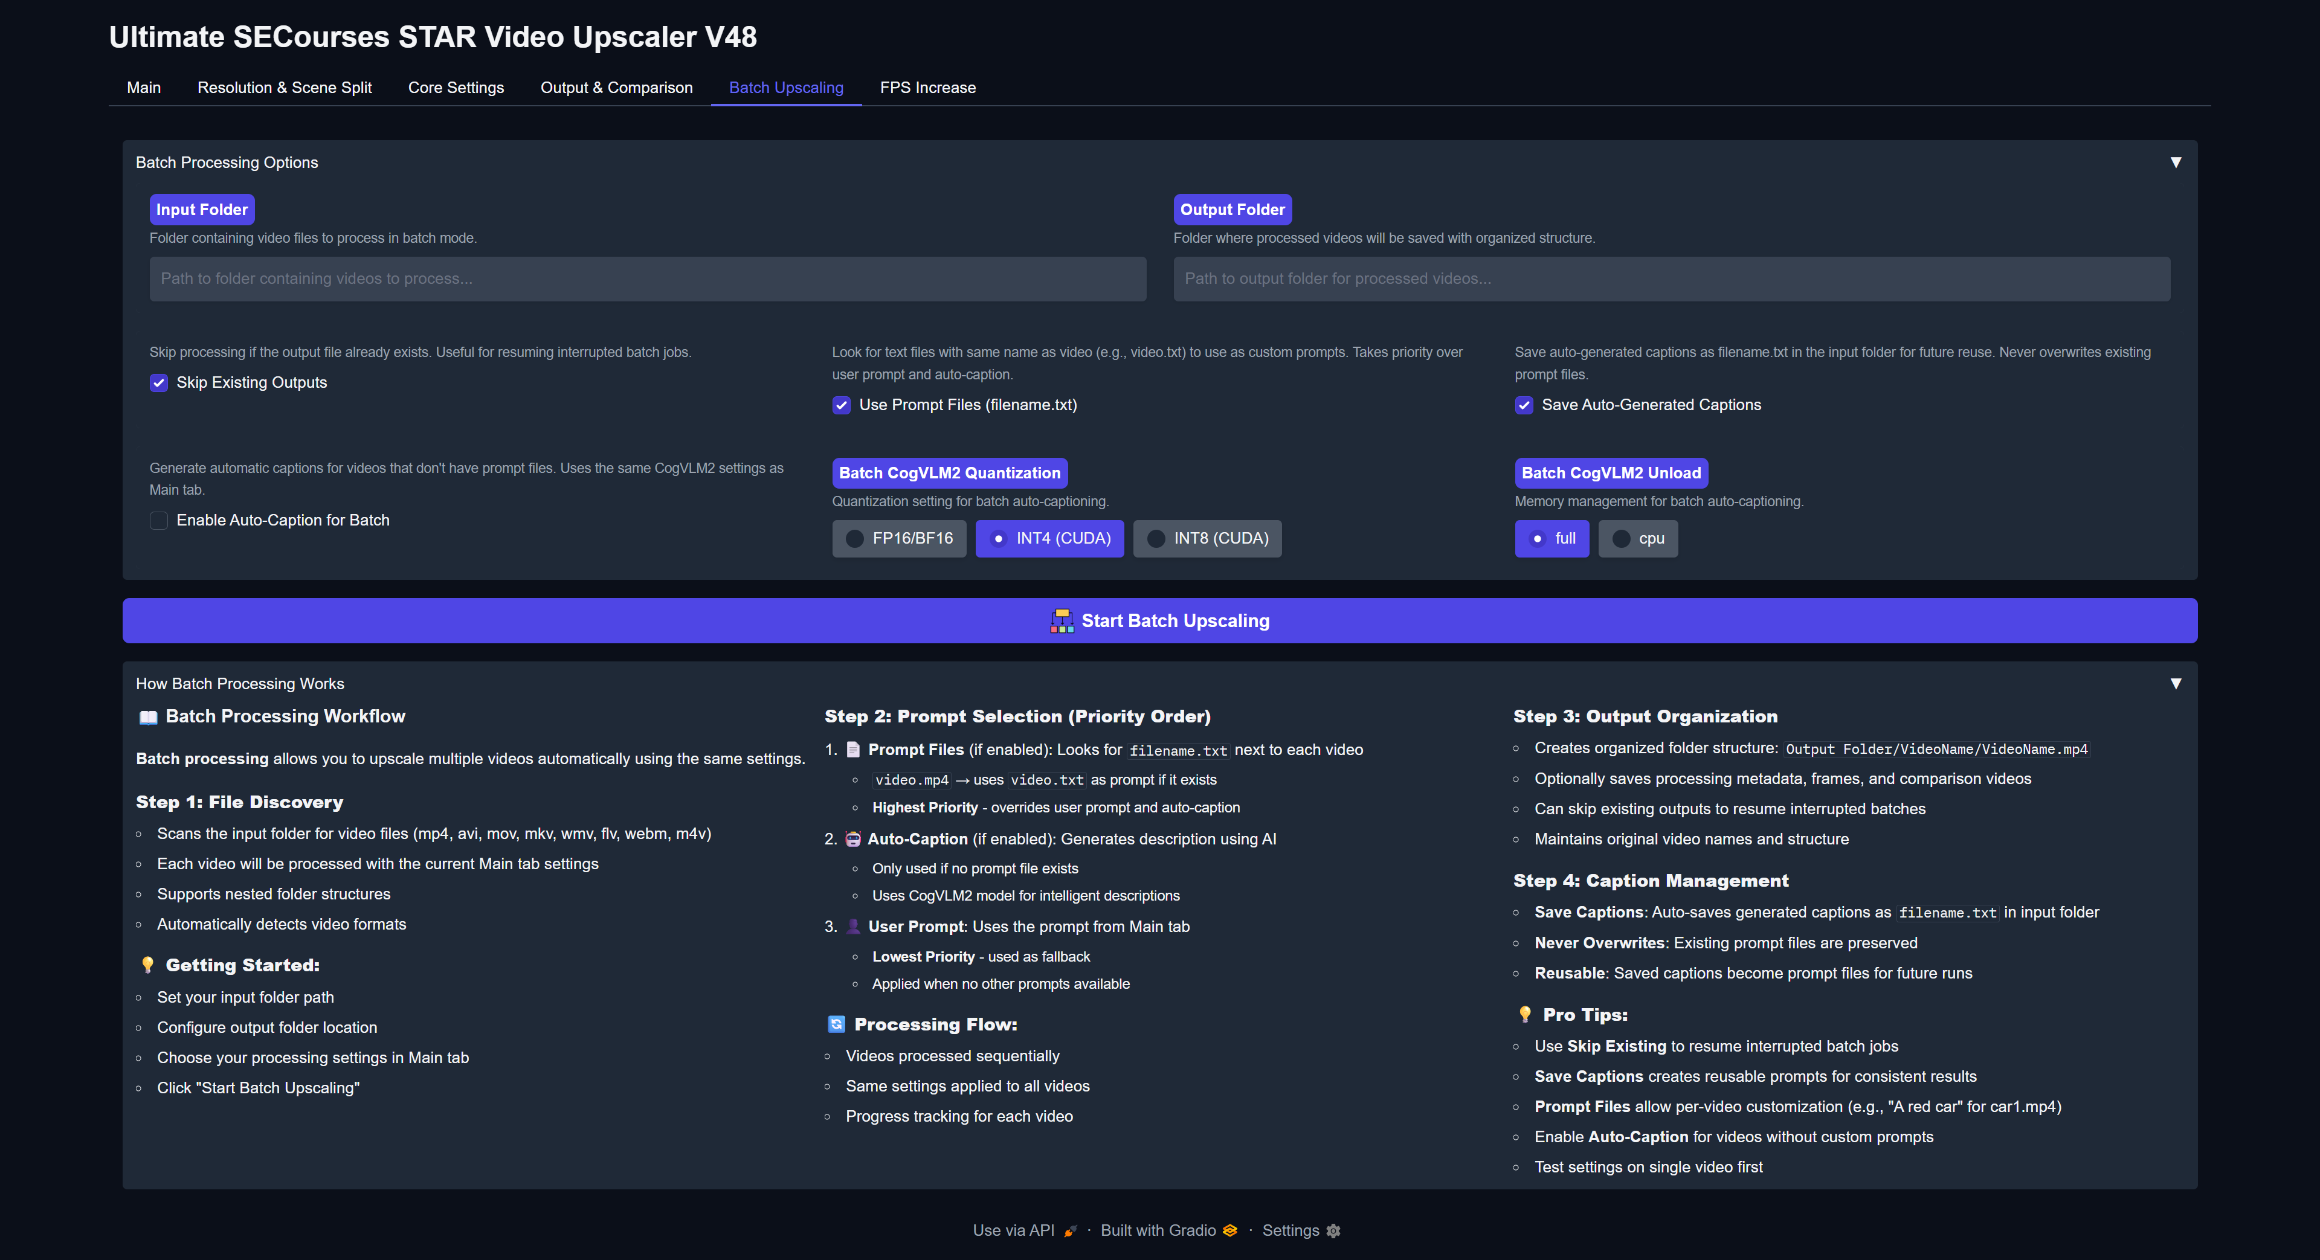Uncheck Skip Existing Outputs checkbox
The height and width of the screenshot is (1260, 2320).
[158, 383]
